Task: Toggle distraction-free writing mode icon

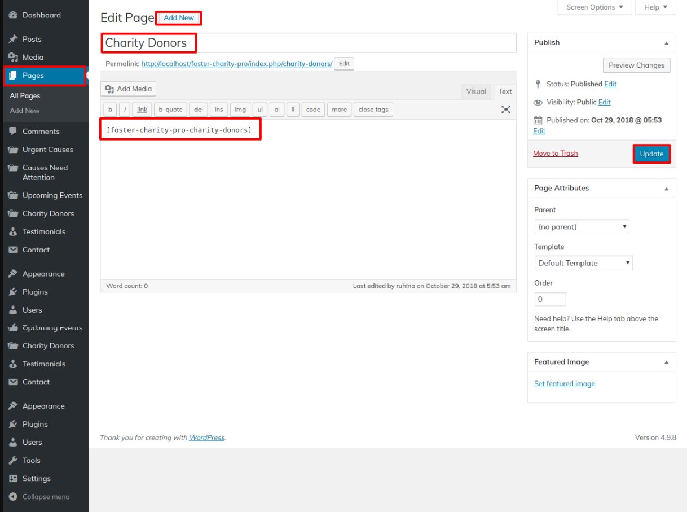Action: coord(506,110)
